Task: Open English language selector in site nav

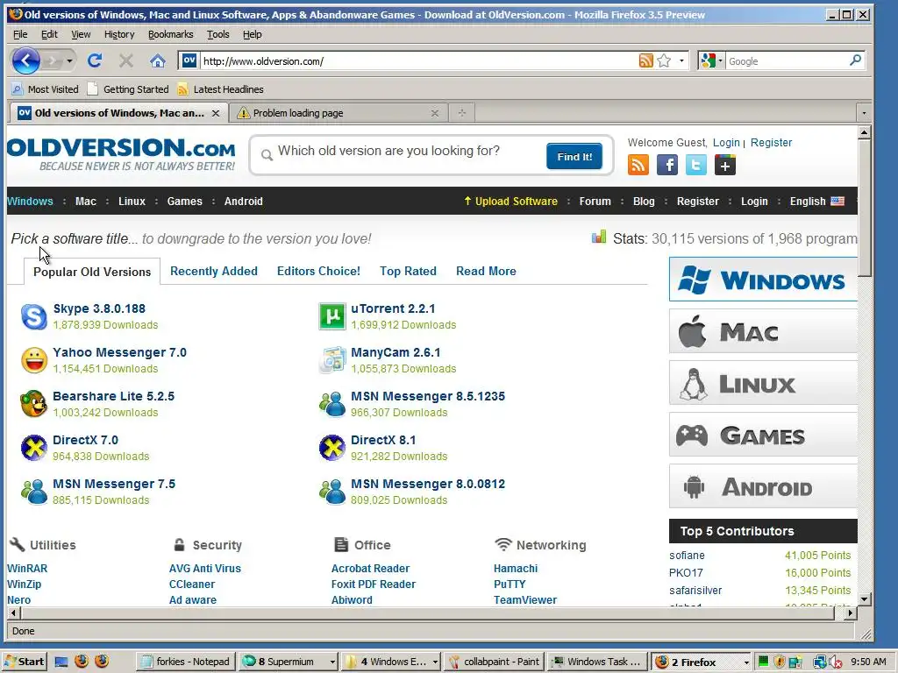Action: point(816,201)
